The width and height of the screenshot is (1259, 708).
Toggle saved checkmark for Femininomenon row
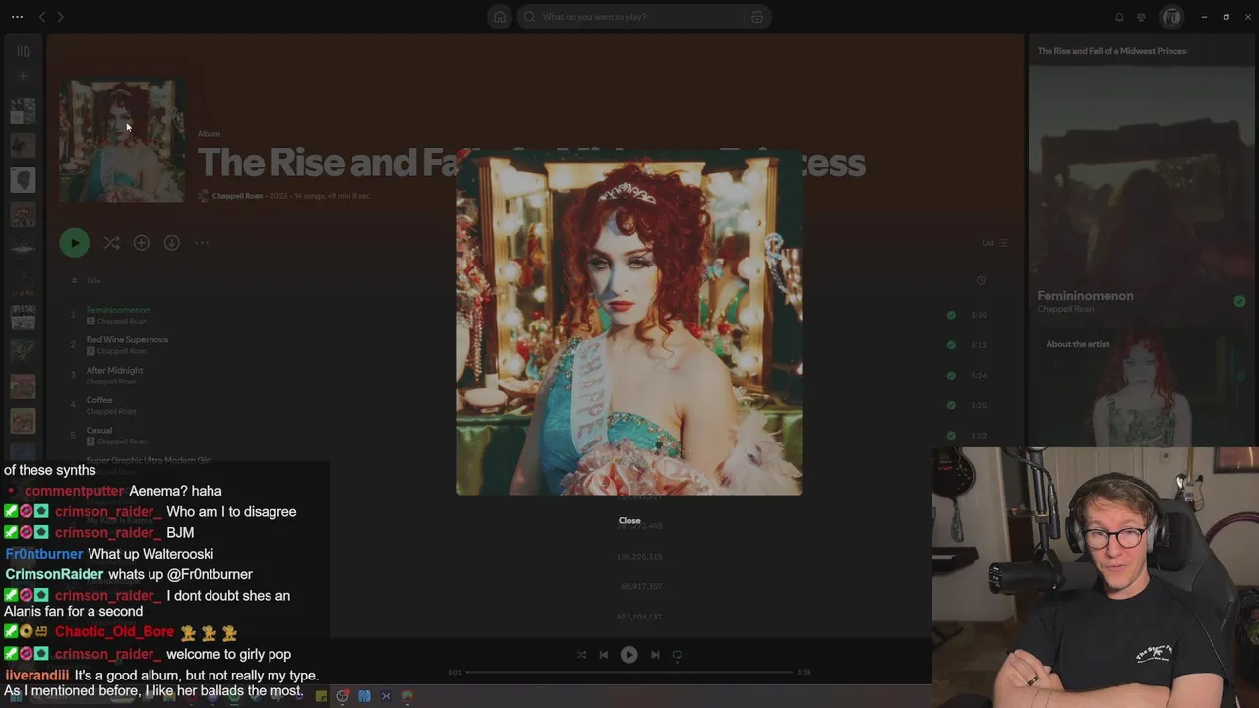[951, 315]
